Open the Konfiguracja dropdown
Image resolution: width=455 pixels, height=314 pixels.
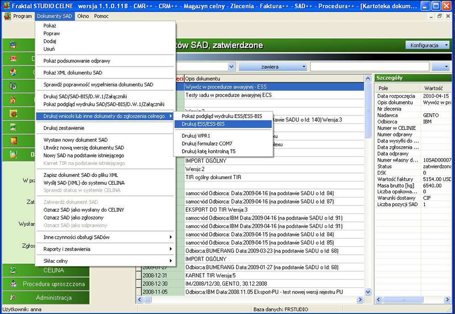tap(428, 46)
